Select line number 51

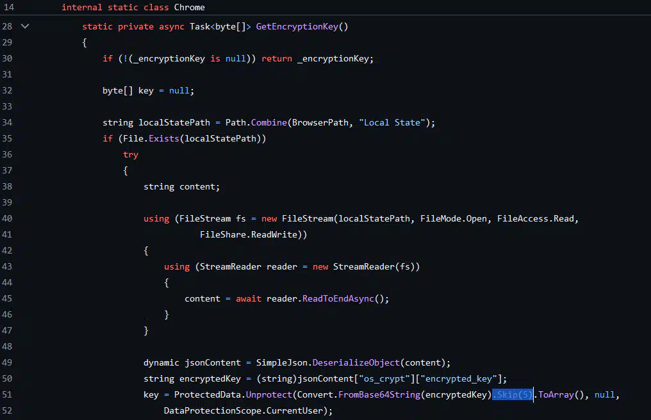click(7, 394)
